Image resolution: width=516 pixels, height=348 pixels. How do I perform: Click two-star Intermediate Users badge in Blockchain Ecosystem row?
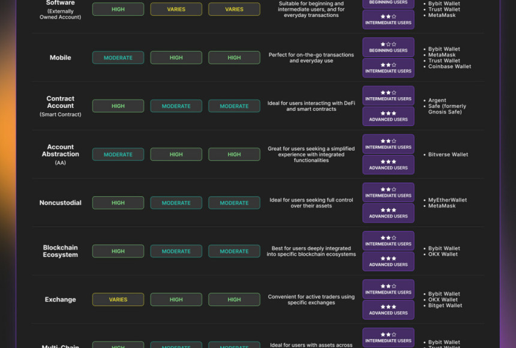pyautogui.click(x=388, y=241)
